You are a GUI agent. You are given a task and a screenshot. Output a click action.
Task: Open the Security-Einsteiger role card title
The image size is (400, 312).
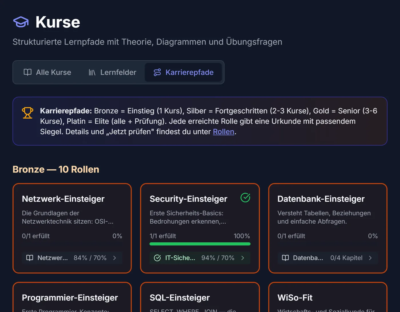189,199
